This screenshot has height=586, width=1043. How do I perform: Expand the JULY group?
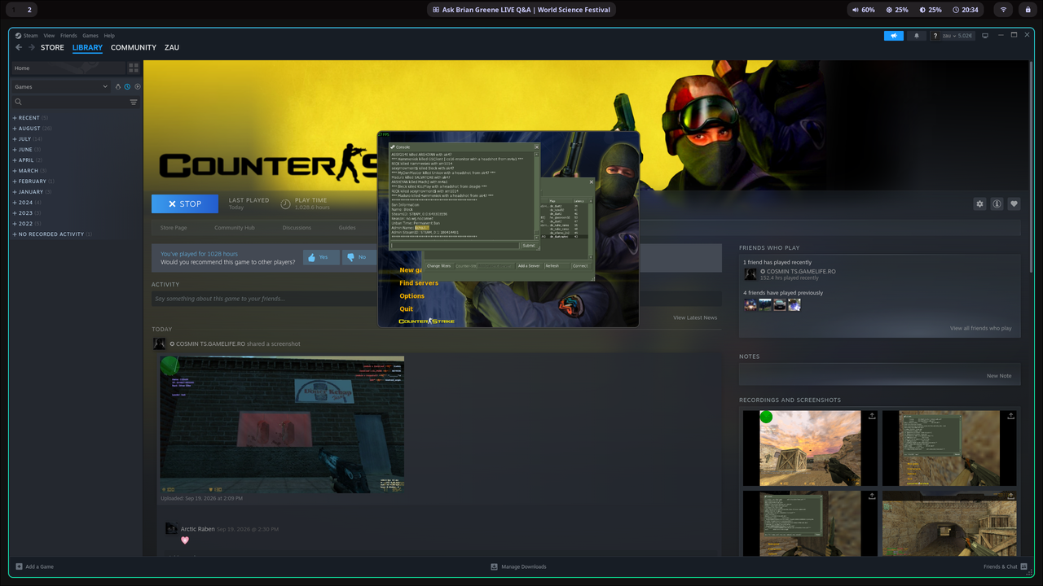(x=27, y=139)
